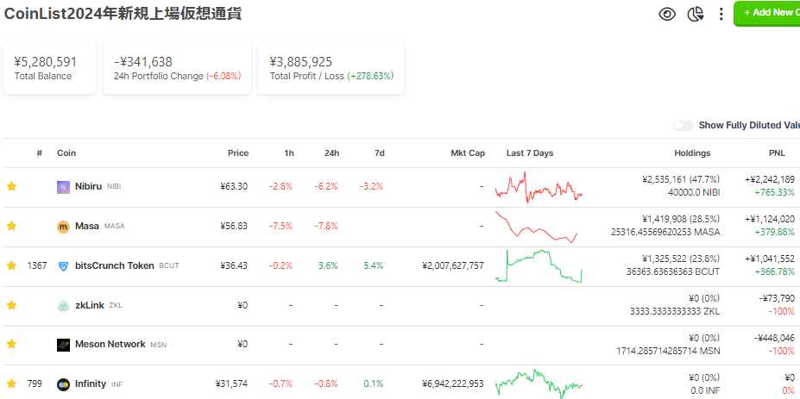Sort by the PNL column header
This screenshot has height=399, width=800.
pyautogui.click(x=778, y=153)
